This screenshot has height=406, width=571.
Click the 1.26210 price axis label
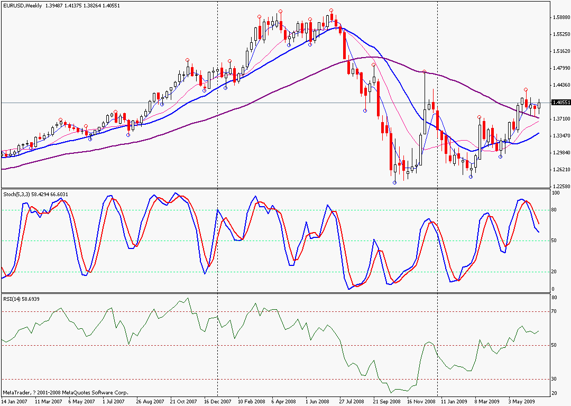pos(561,170)
